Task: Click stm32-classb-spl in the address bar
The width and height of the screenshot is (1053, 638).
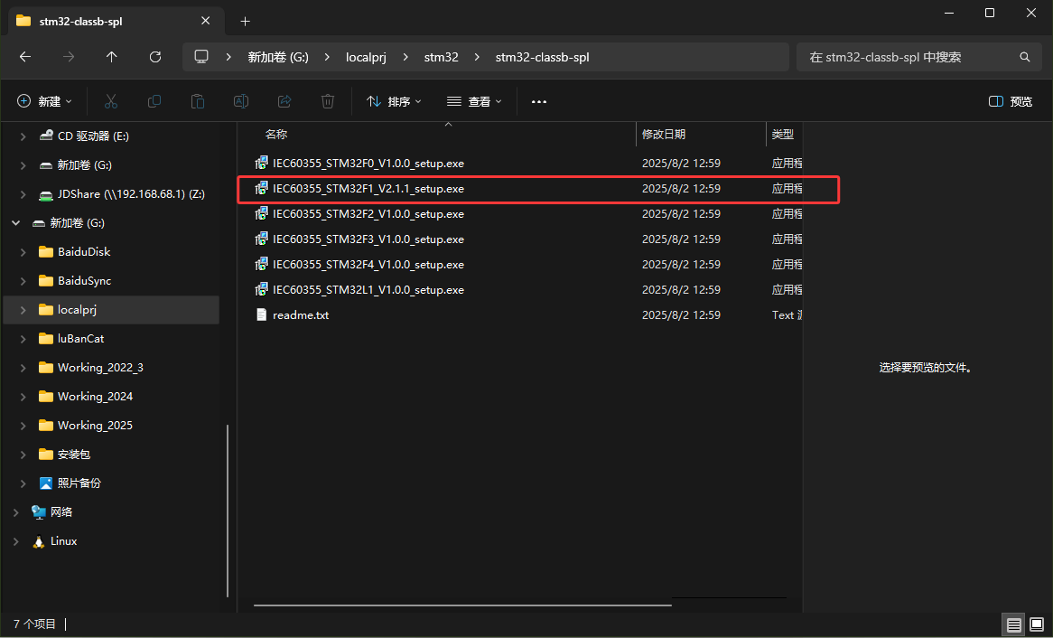Action: click(542, 57)
